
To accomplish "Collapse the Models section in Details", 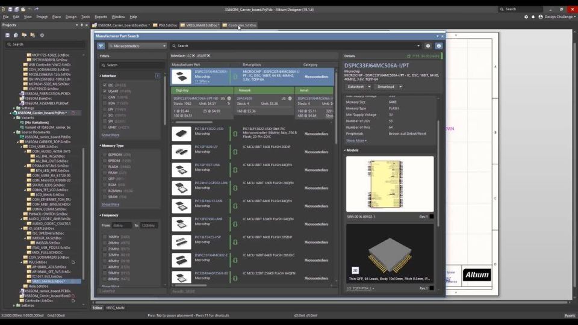I will (344, 150).
